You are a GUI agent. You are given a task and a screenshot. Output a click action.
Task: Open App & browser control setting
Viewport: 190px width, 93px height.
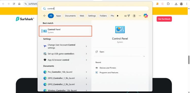coord(65,60)
